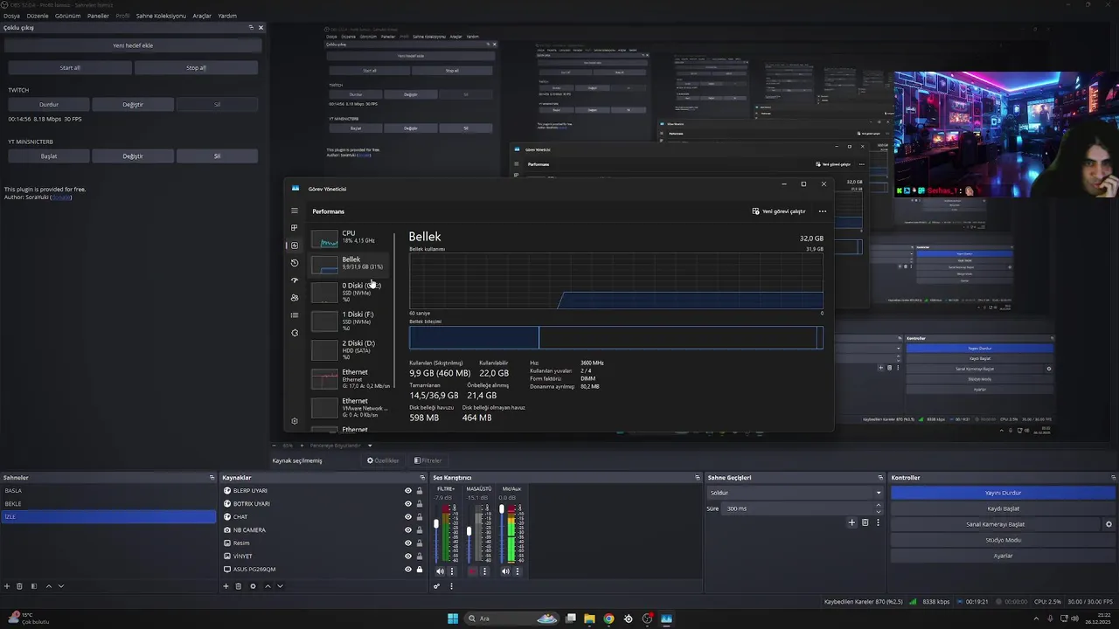Mute the Mic/Aux audio channel

pos(505,571)
